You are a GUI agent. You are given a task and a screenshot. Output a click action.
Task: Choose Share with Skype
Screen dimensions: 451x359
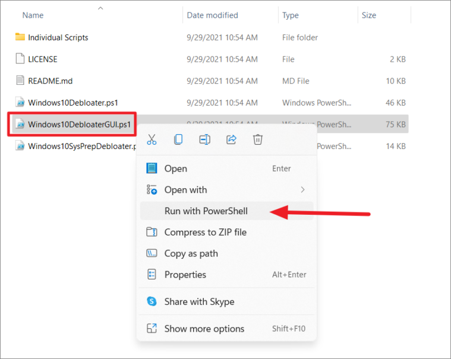[226, 301]
